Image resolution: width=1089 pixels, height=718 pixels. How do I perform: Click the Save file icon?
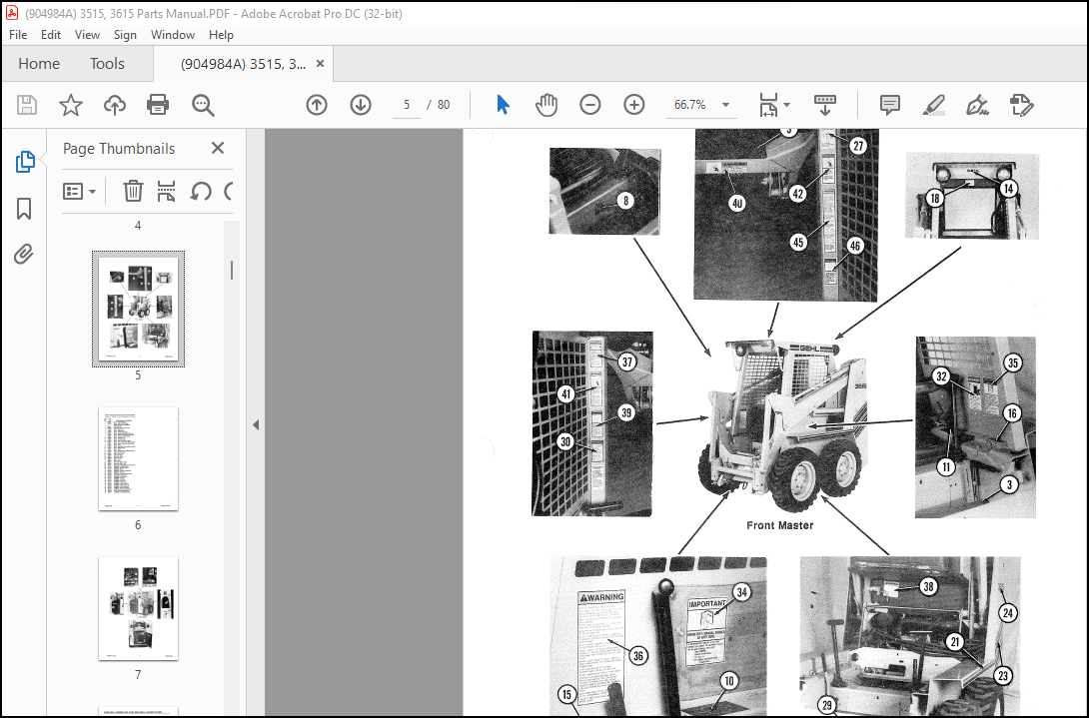[26, 105]
